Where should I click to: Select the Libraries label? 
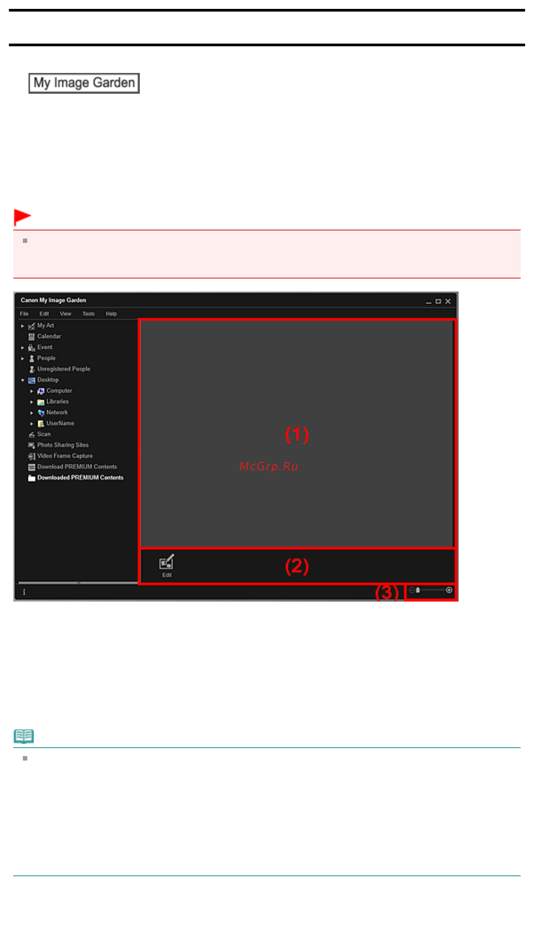[58, 402]
